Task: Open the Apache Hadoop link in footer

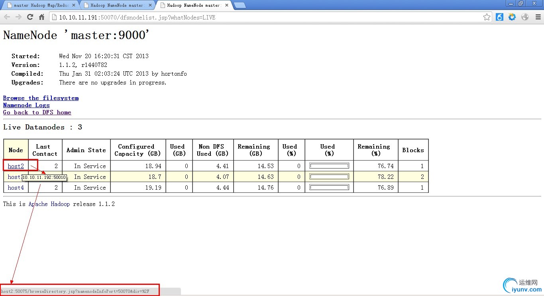Action: pos(49,204)
